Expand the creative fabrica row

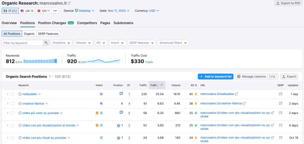(x=7, y=104)
